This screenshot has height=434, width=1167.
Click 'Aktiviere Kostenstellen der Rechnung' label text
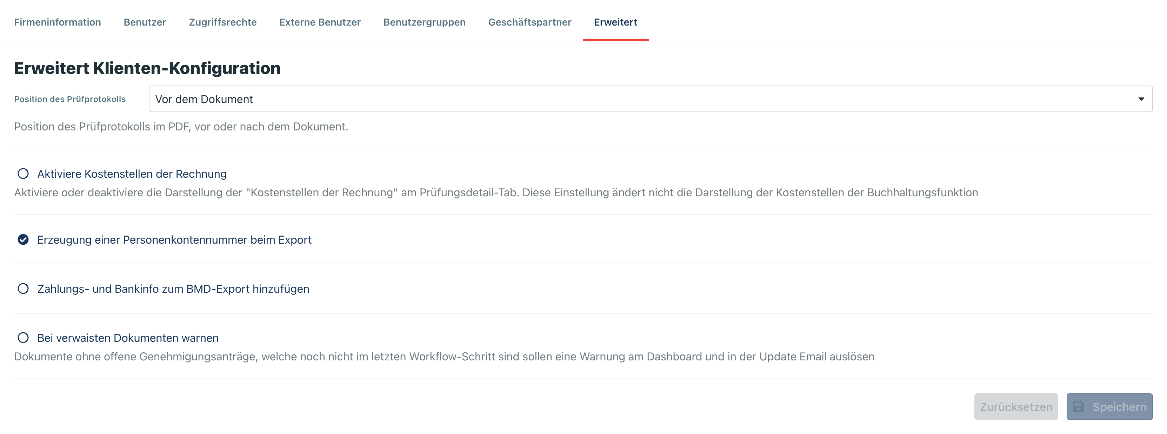tap(132, 174)
